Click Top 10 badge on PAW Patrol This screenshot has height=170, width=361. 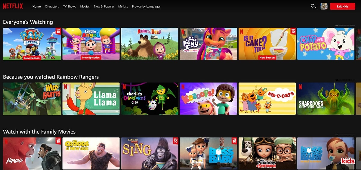tap(58, 31)
